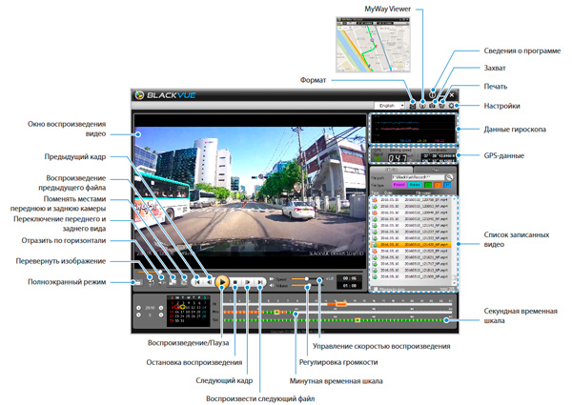Click the Format SD card icon
This screenshot has width=572, height=405.
click(x=411, y=105)
